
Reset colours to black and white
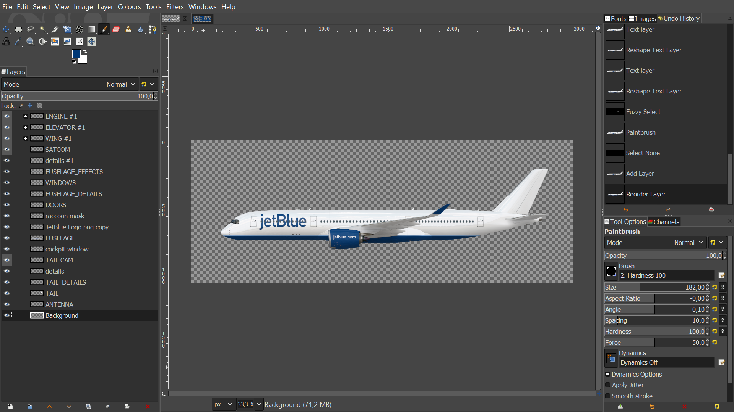pos(74,61)
